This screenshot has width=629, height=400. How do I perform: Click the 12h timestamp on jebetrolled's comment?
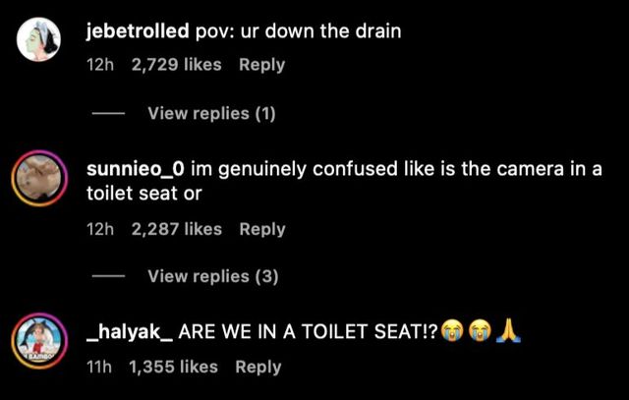100,65
